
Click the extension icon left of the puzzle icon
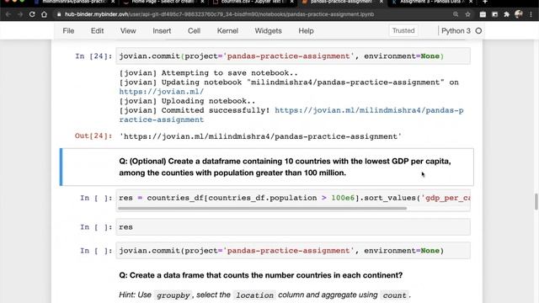click(494, 14)
